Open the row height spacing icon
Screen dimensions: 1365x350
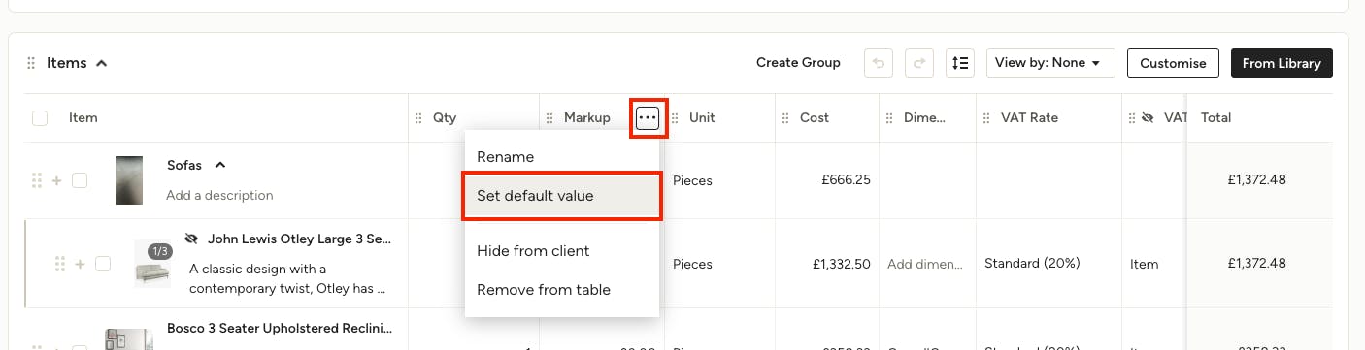point(960,63)
